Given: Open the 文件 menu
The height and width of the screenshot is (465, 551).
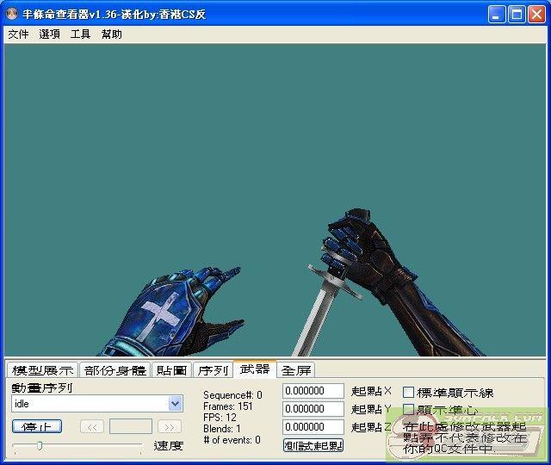Looking at the screenshot, I should point(18,34).
